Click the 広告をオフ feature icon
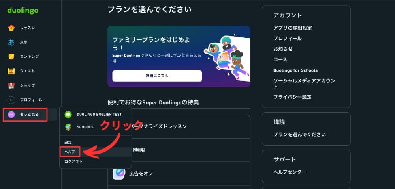Image resolution: width=395 pixels, height=189 pixels. (x=119, y=174)
